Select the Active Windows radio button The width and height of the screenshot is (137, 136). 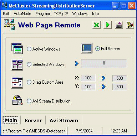click(x=29, y=49)
